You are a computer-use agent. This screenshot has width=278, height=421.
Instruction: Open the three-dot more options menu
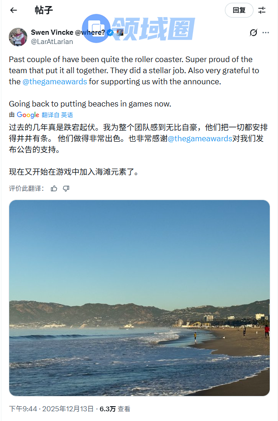(266, 32)
